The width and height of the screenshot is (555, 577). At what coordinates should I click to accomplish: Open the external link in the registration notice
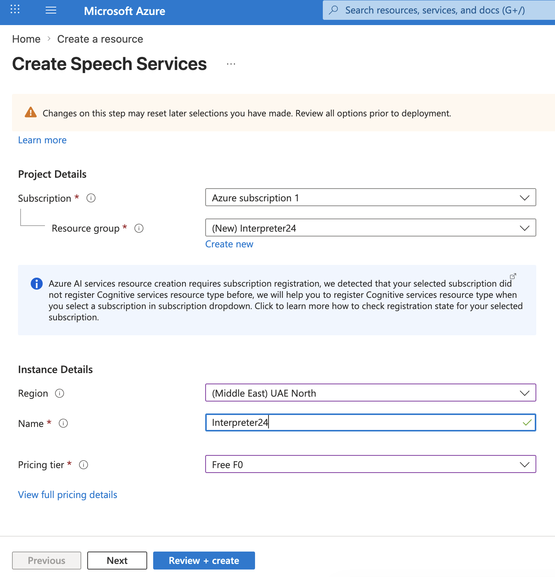pyautogui.click(x=513, y=276)
